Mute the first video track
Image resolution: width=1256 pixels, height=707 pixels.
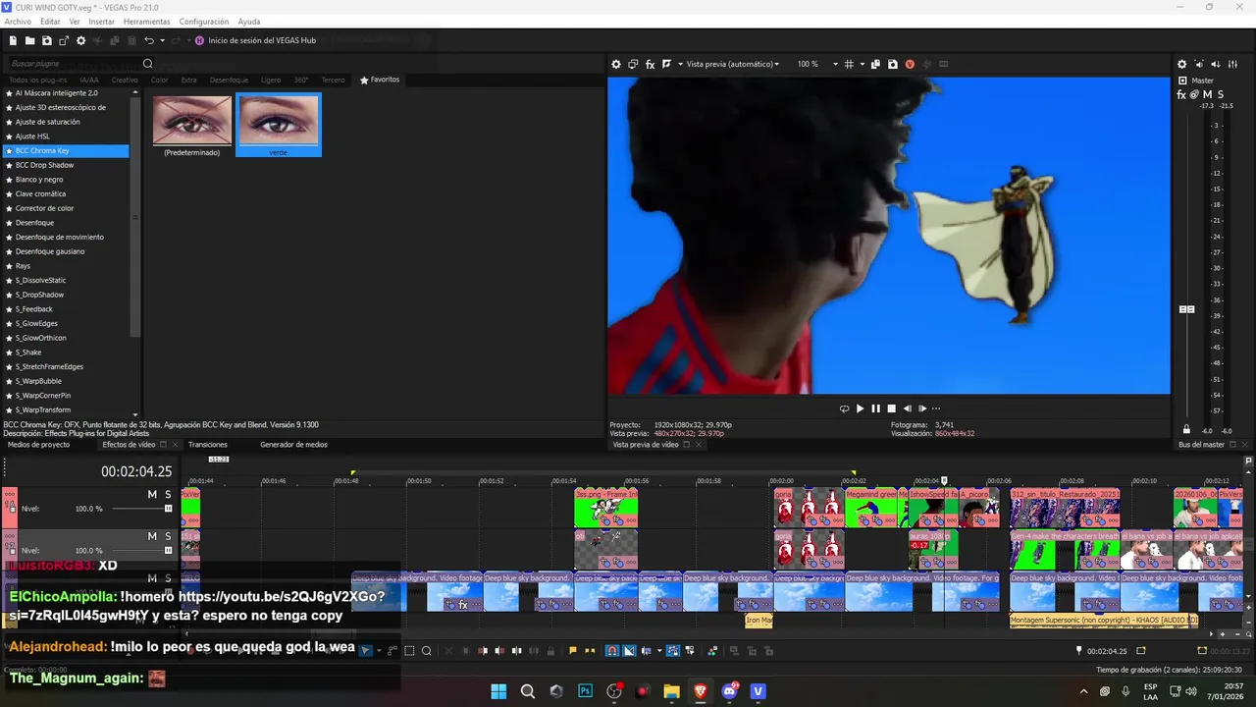pos(152,494)
